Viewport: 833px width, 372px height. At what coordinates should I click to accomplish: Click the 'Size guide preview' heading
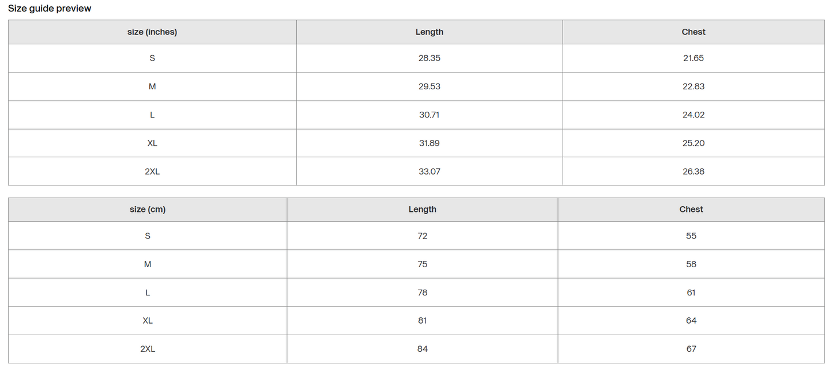50,9
